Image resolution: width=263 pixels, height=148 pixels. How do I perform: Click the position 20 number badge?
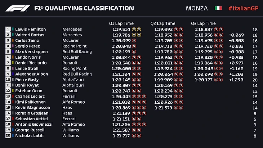click(x=8, y=136)
